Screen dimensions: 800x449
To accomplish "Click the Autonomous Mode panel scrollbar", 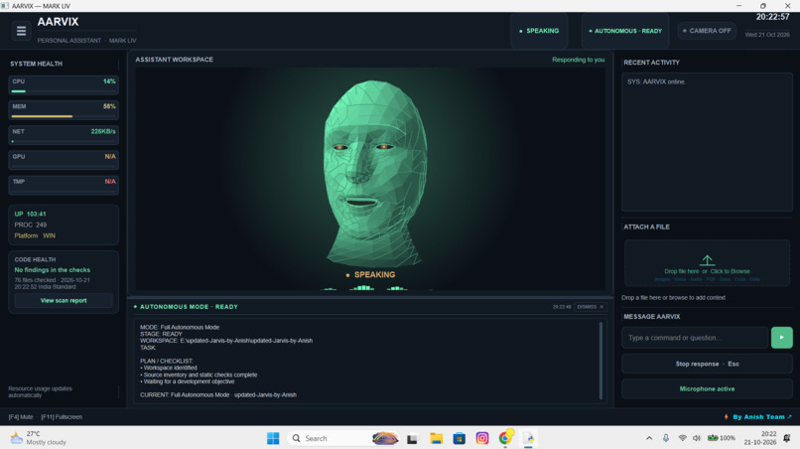I will coord(600,361).
